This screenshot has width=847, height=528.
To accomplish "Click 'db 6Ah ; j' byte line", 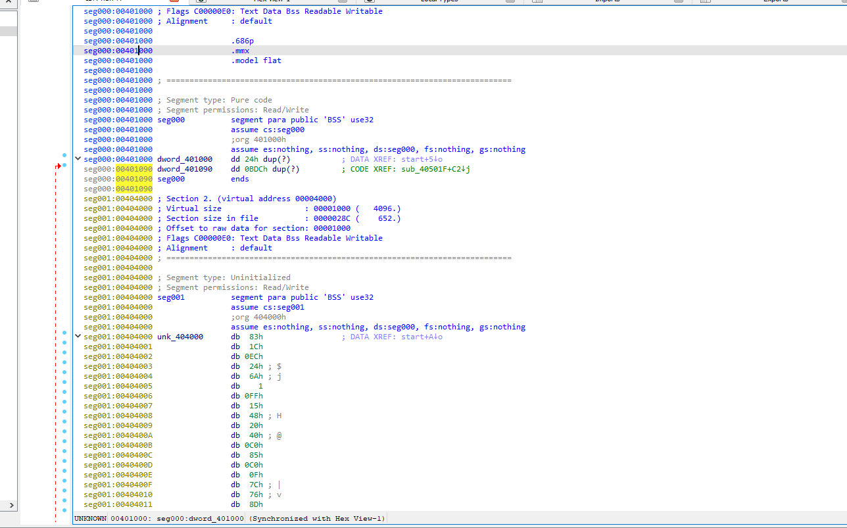I will (x=256, y=376).
